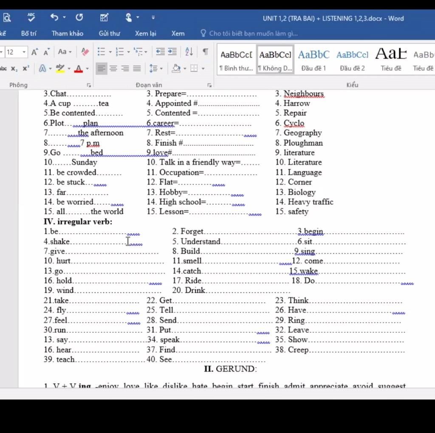Clear all formatting with eraser icon
The height and width of the screenshot is (433, 435).
click(85, 51)
